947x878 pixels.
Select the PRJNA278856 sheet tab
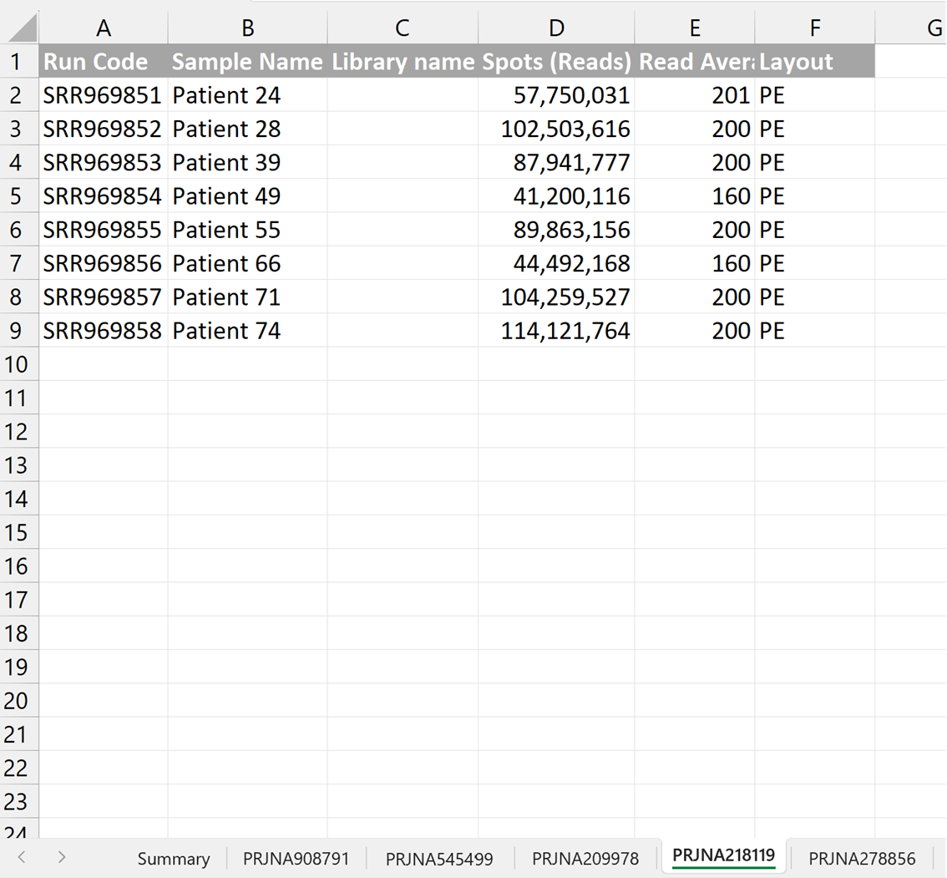click(862, 858)
